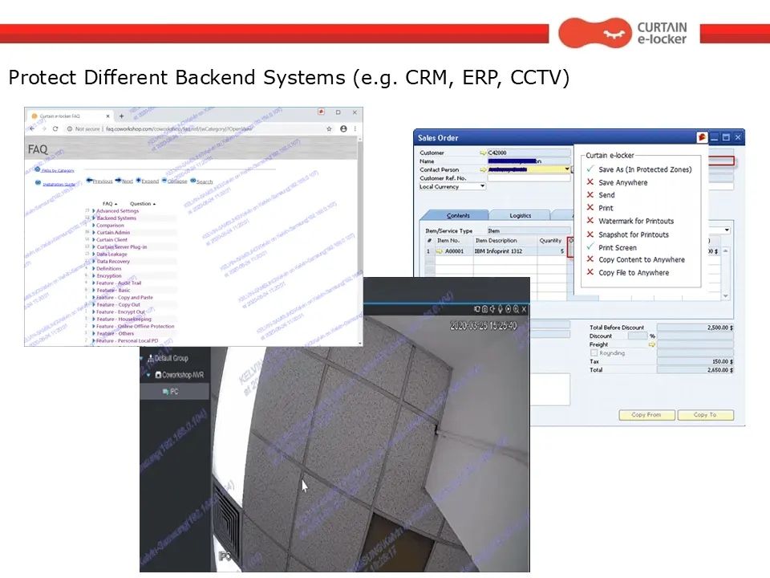Click the Copy From button

pos(646,415)
